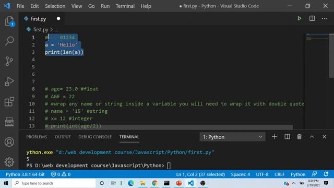
Task: Open the Source Control view
Action: pos(9,61)
